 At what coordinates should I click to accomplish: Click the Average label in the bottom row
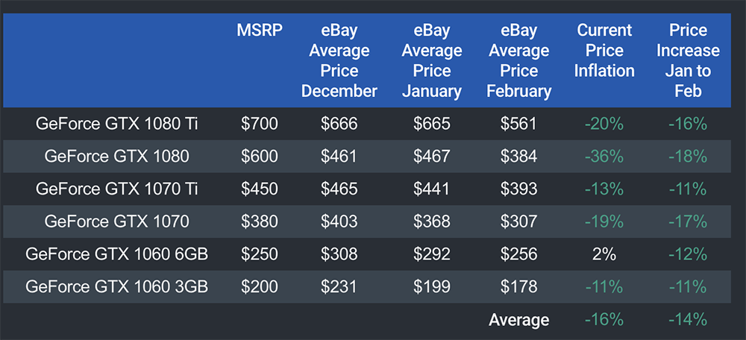(518, 320)
